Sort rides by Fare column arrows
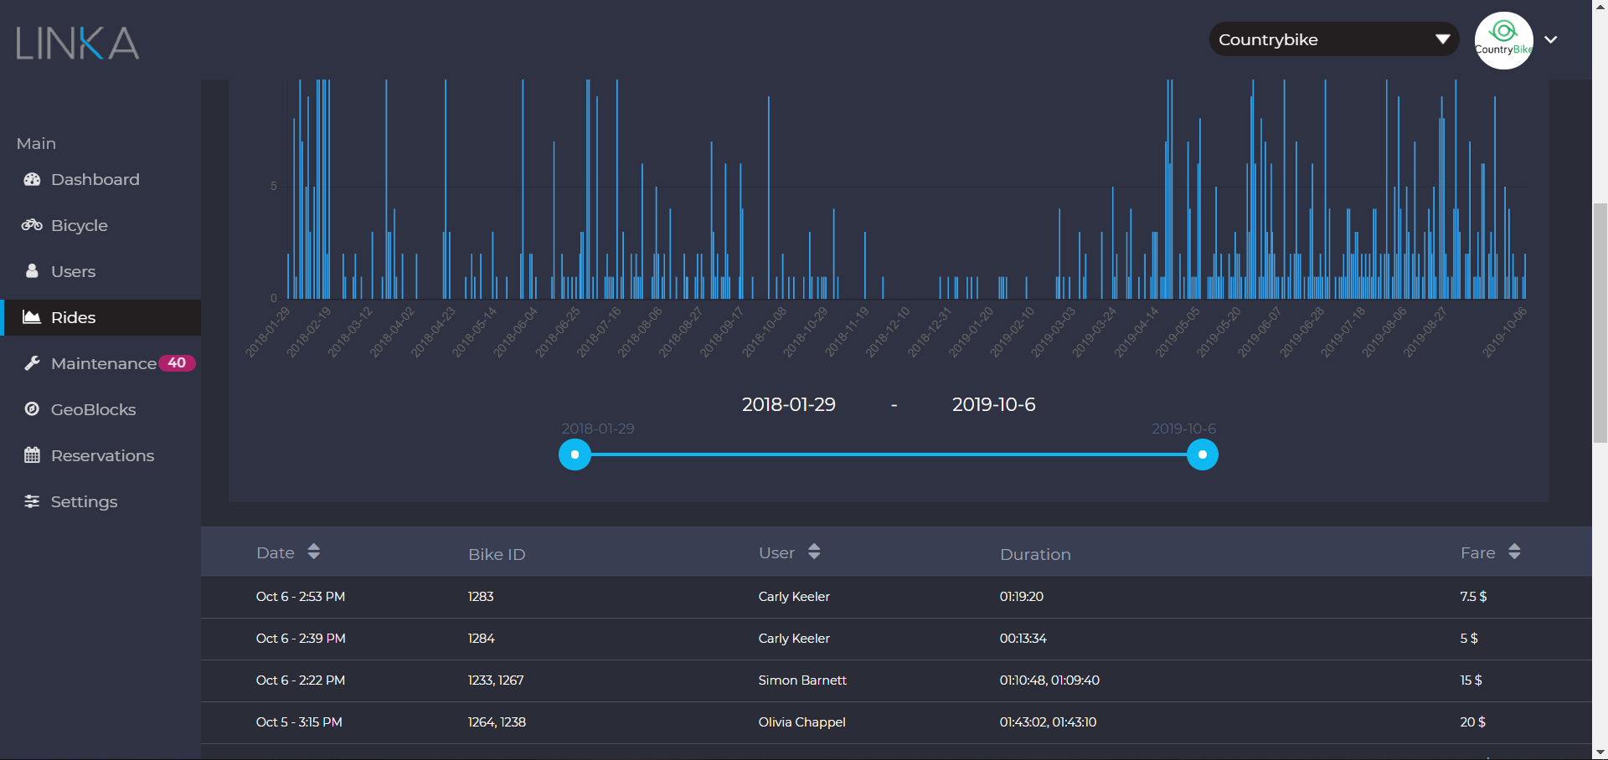 click(1514, 552)
